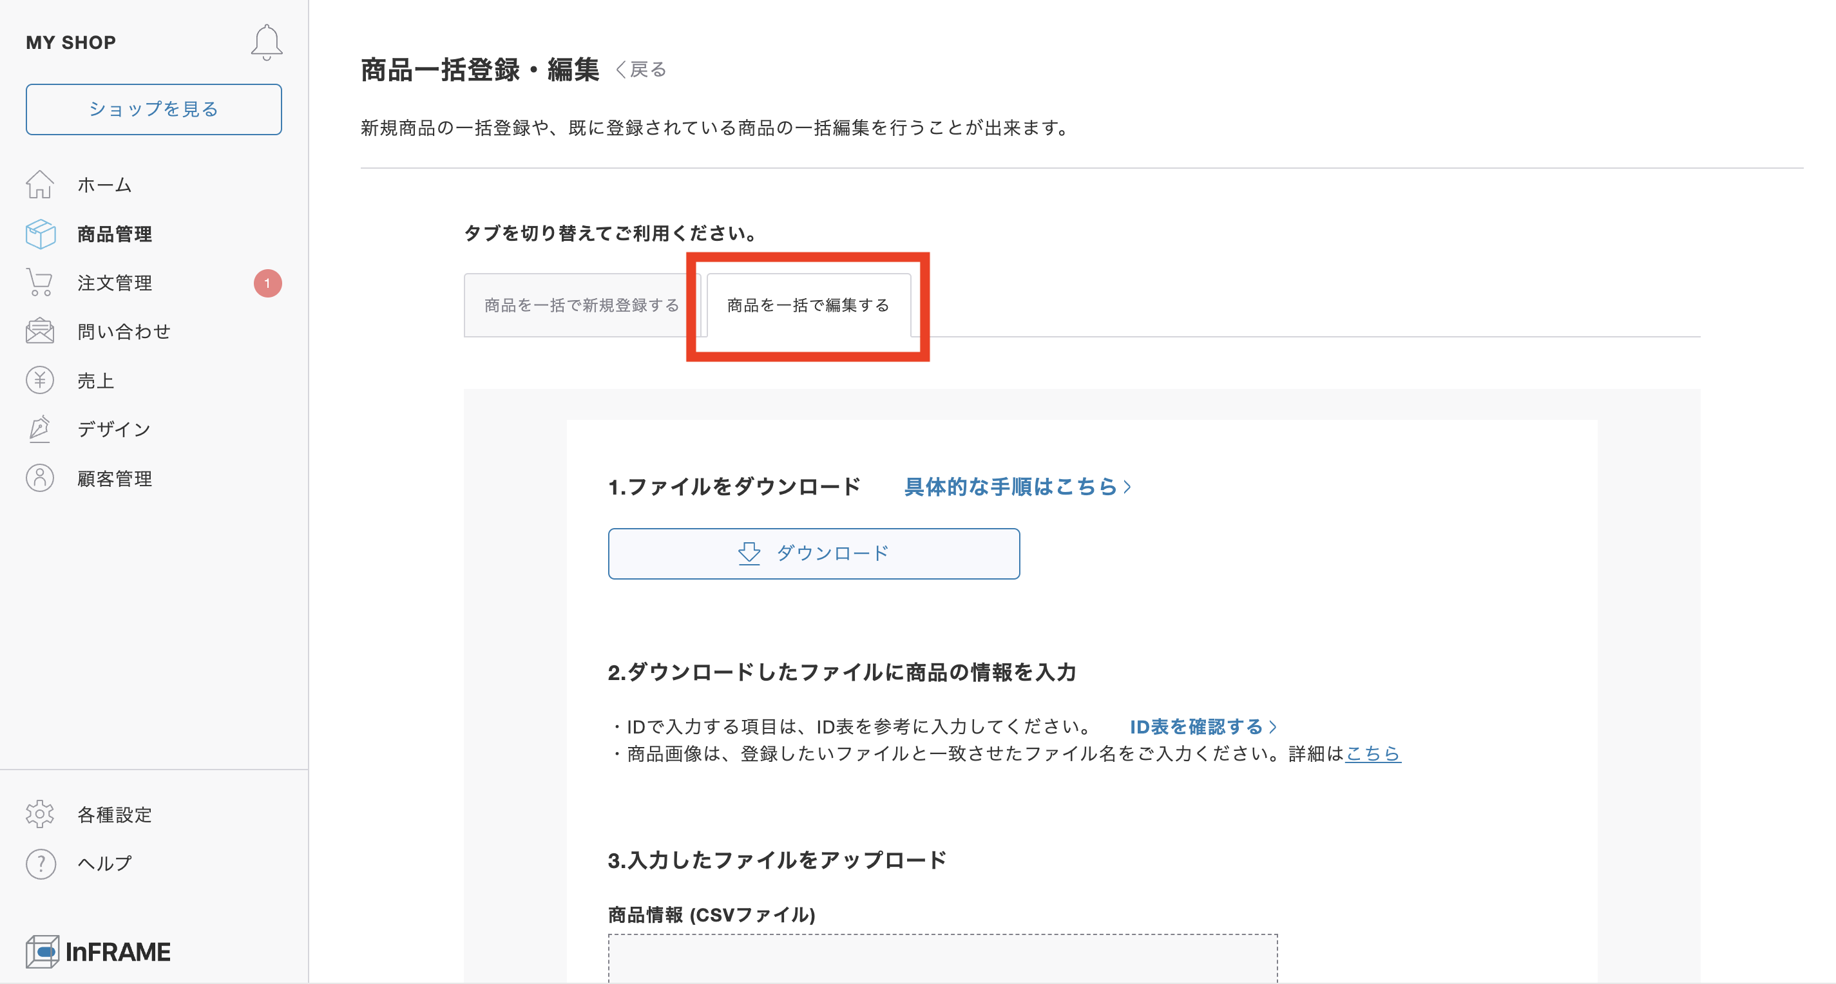Open the 具体的な手順はこちら link

tap(1012, 487)
